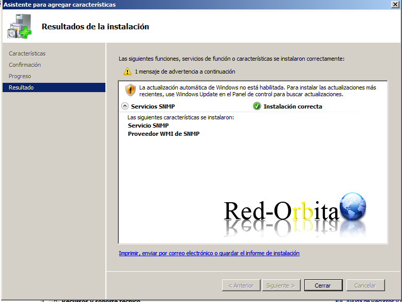Viewport: 402px width, 302px height.
Task: Click the yellow warning triangle icon
Action: coord(127,72)
